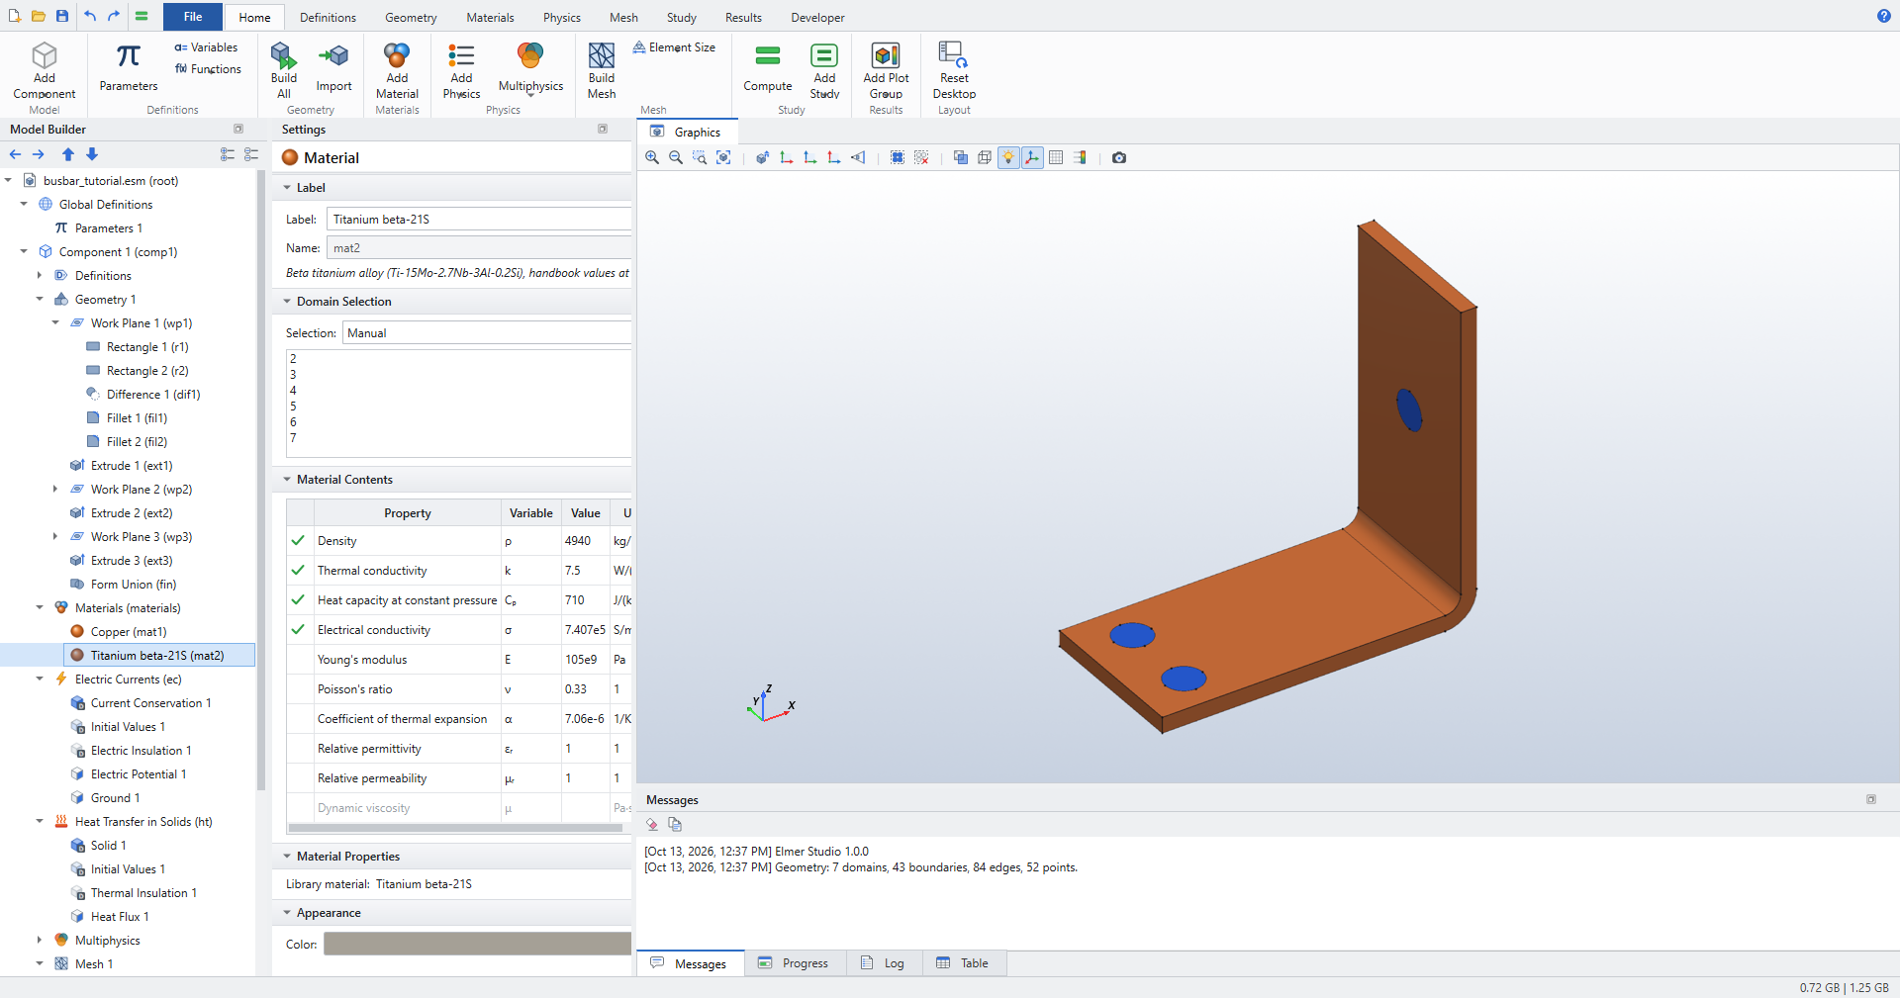Toggle the axis orientation display
The image size is (1900, 998).
pyautogui.click(x=1032, y=157)
